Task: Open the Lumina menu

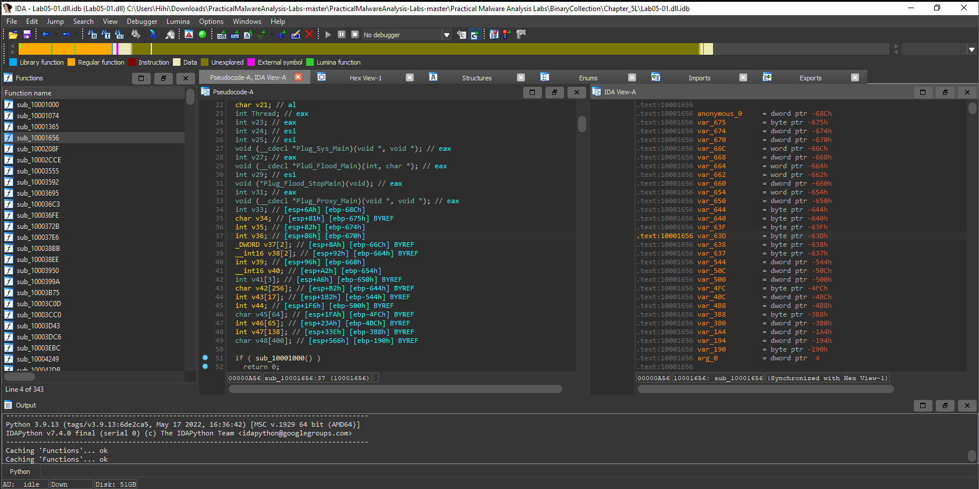Action: click(x=178, y=22)
